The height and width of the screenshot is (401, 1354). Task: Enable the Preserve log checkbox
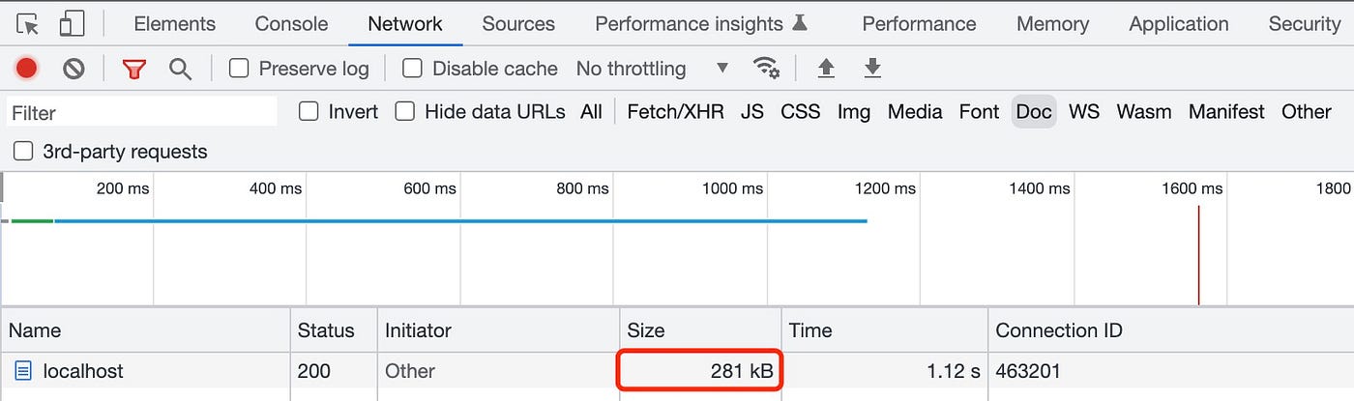click(239, 69)
